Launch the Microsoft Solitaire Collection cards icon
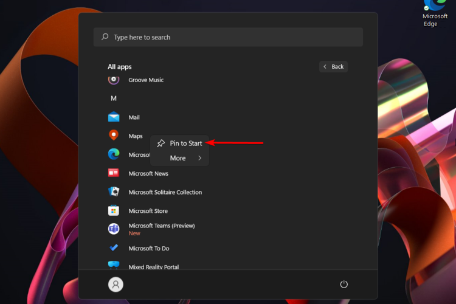The height and width of the screenshot is (304, 456). click(x=114, y=192)
